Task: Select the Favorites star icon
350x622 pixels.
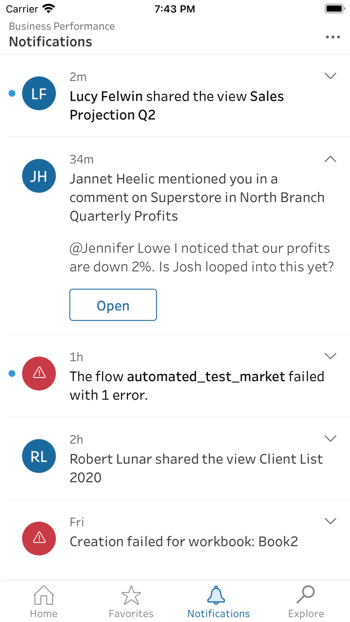Action: (131, 595)
